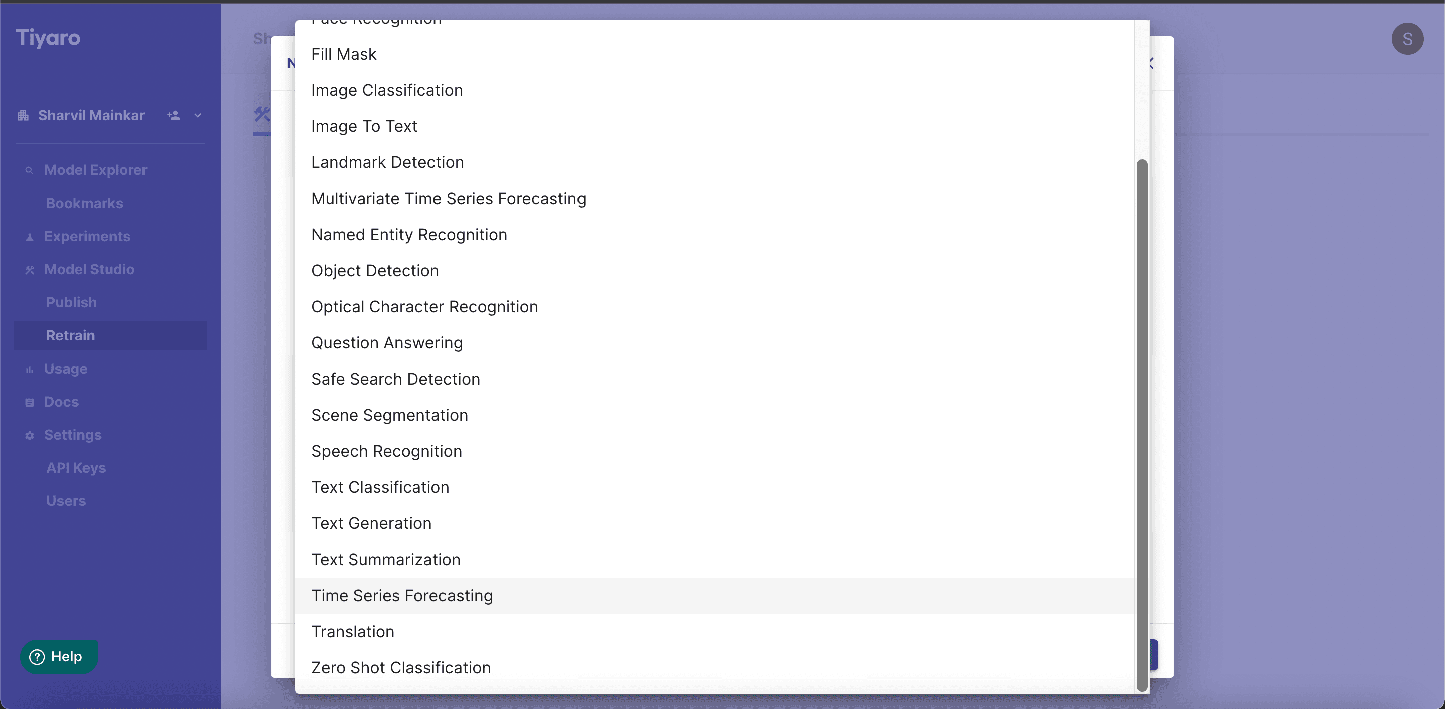Screen dimensions: 1445x709
Task: Select Scene Segmentation option
Action: click(x=714, y=415)
